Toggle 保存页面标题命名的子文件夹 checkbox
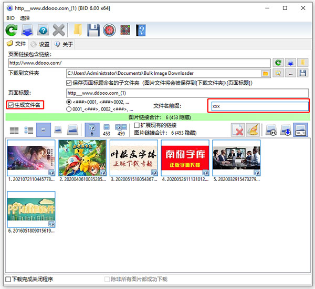 (69, 83)
